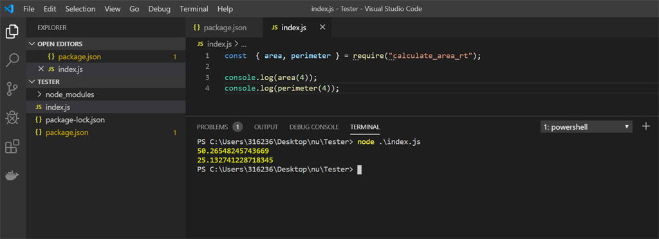The width and height of the screenshot is (659, 239).
Task: Open the Docker view icon
Action: point(12,175)
